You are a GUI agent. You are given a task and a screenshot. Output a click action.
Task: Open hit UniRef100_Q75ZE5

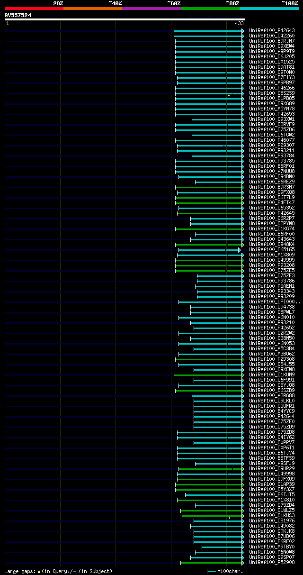(x=272, y=270)
